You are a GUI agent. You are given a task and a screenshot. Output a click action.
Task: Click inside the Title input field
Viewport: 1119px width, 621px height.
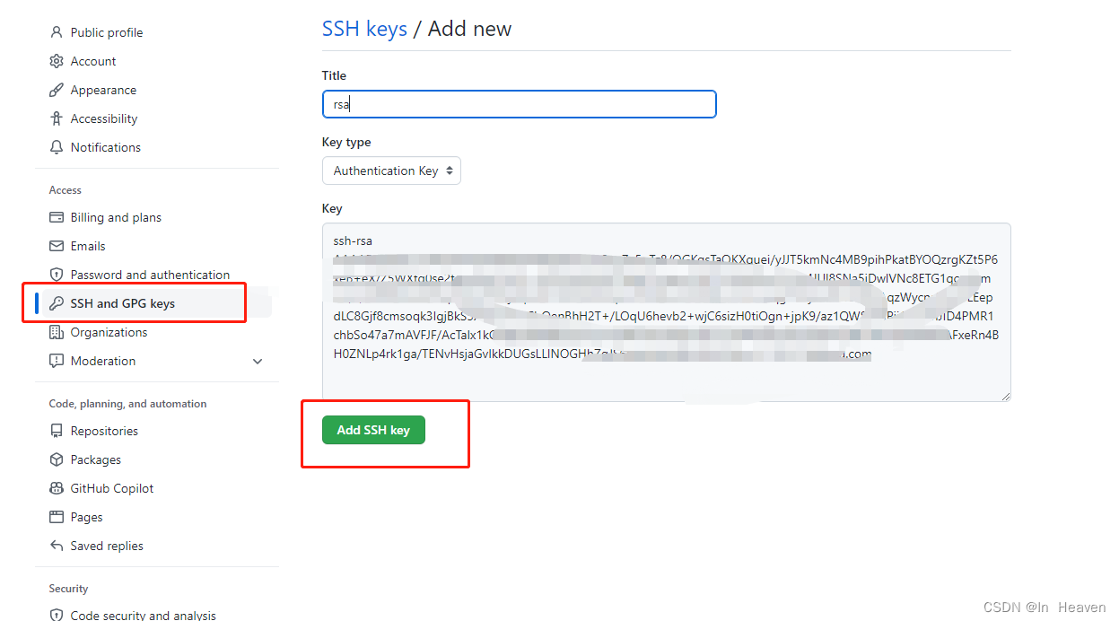pos(519,104)
